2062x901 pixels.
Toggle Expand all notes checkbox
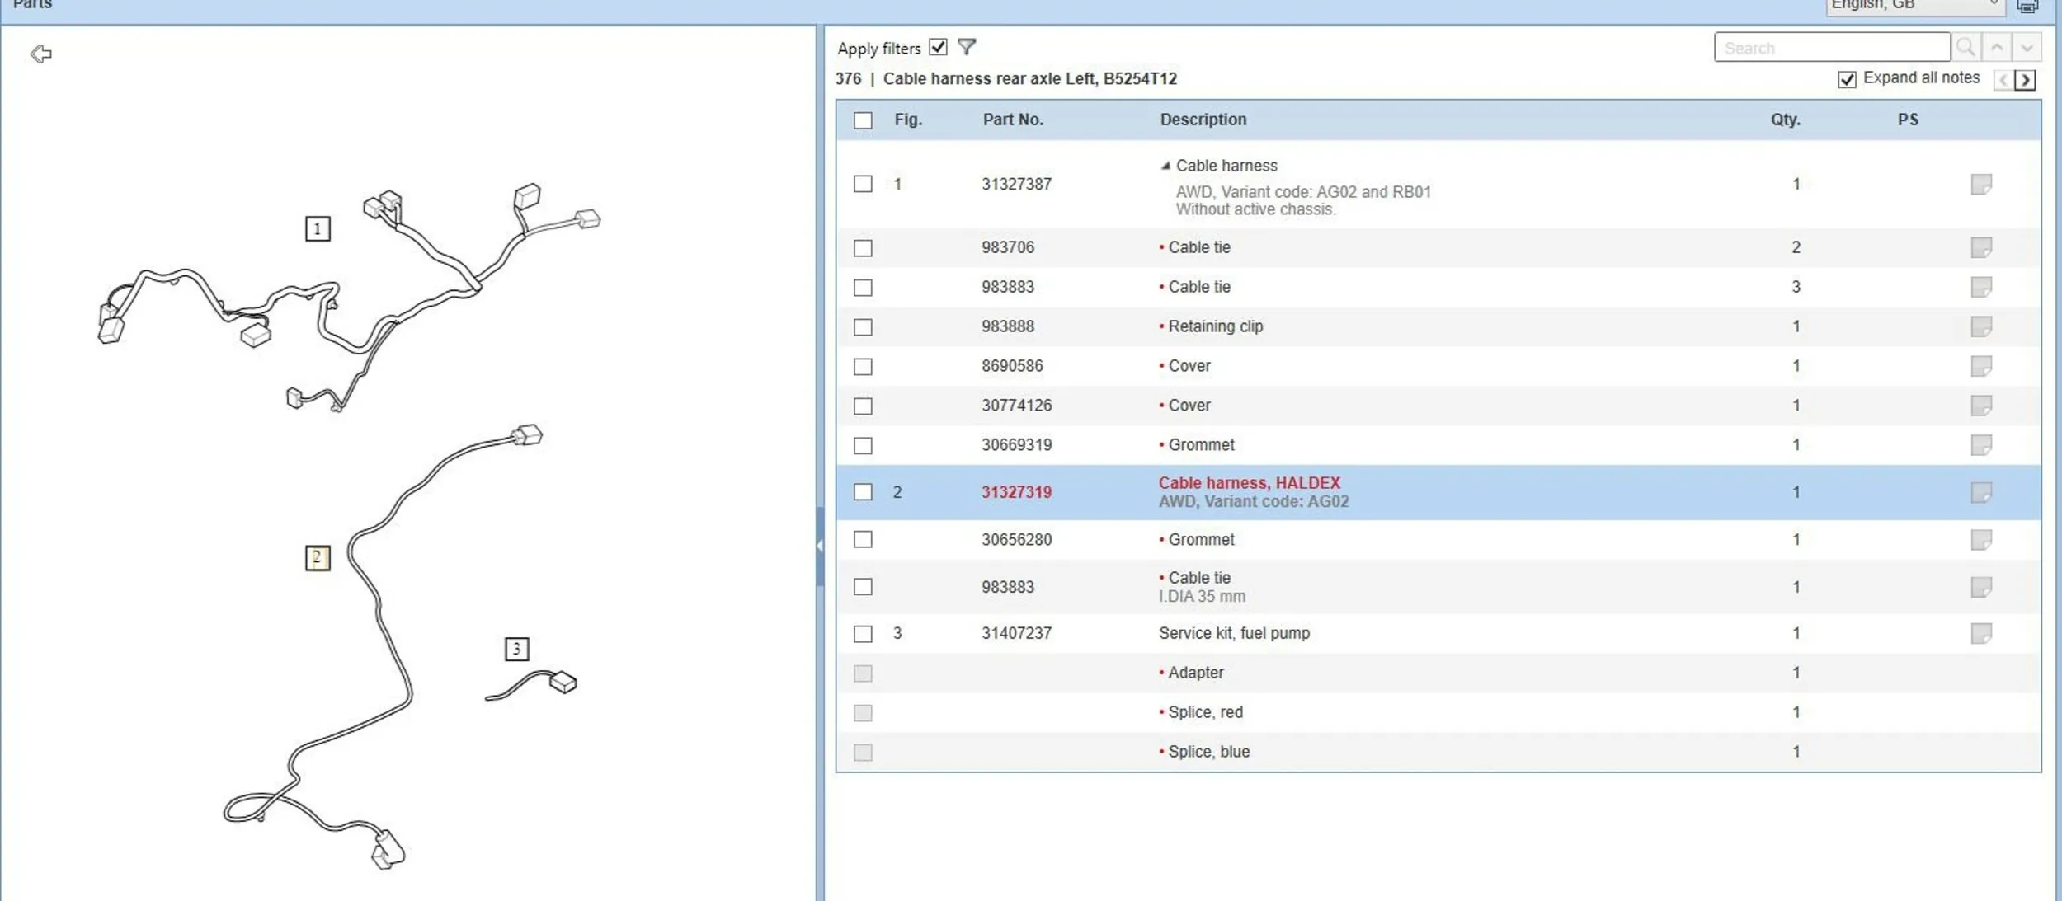click(1847, 79)
